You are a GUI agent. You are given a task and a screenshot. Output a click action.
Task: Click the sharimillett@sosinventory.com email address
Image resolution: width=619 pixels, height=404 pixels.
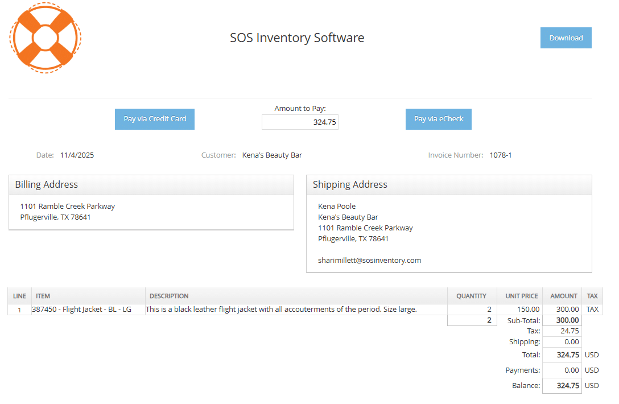[x=369, y=260]
